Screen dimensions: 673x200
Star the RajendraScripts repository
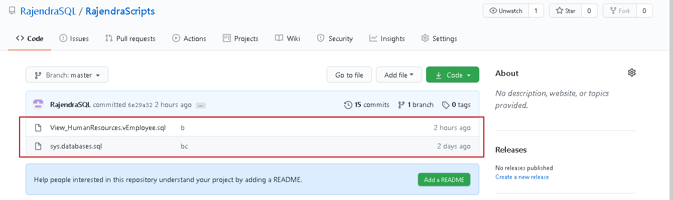[566, 10]
